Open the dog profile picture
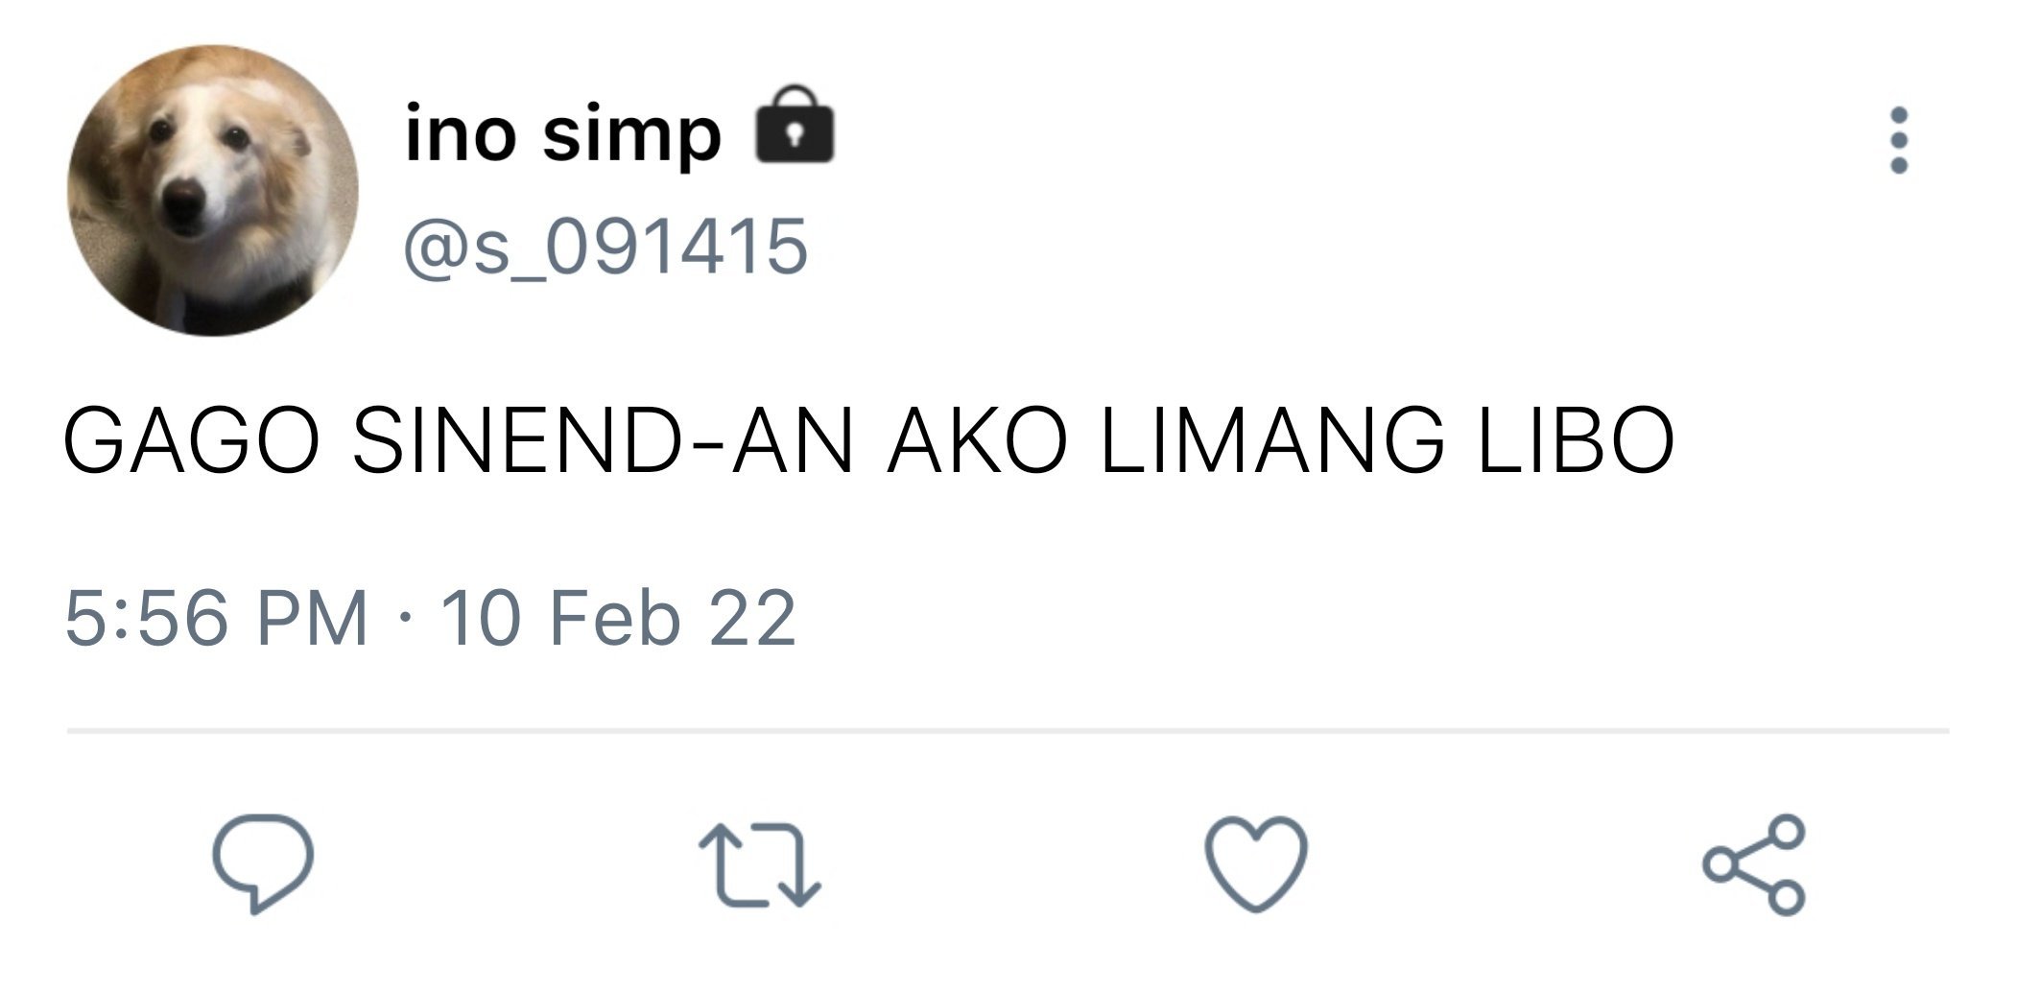The image size is (2017, 992). [213, 190]
